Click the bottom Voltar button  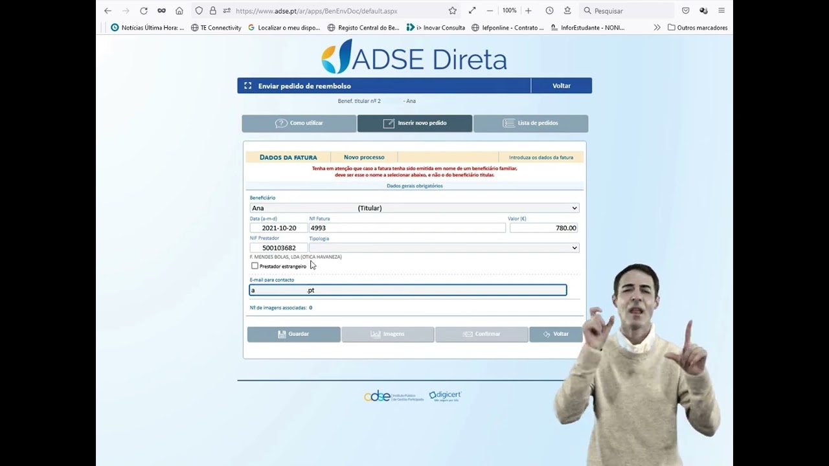pyautogui.click(x=556, y=334)
